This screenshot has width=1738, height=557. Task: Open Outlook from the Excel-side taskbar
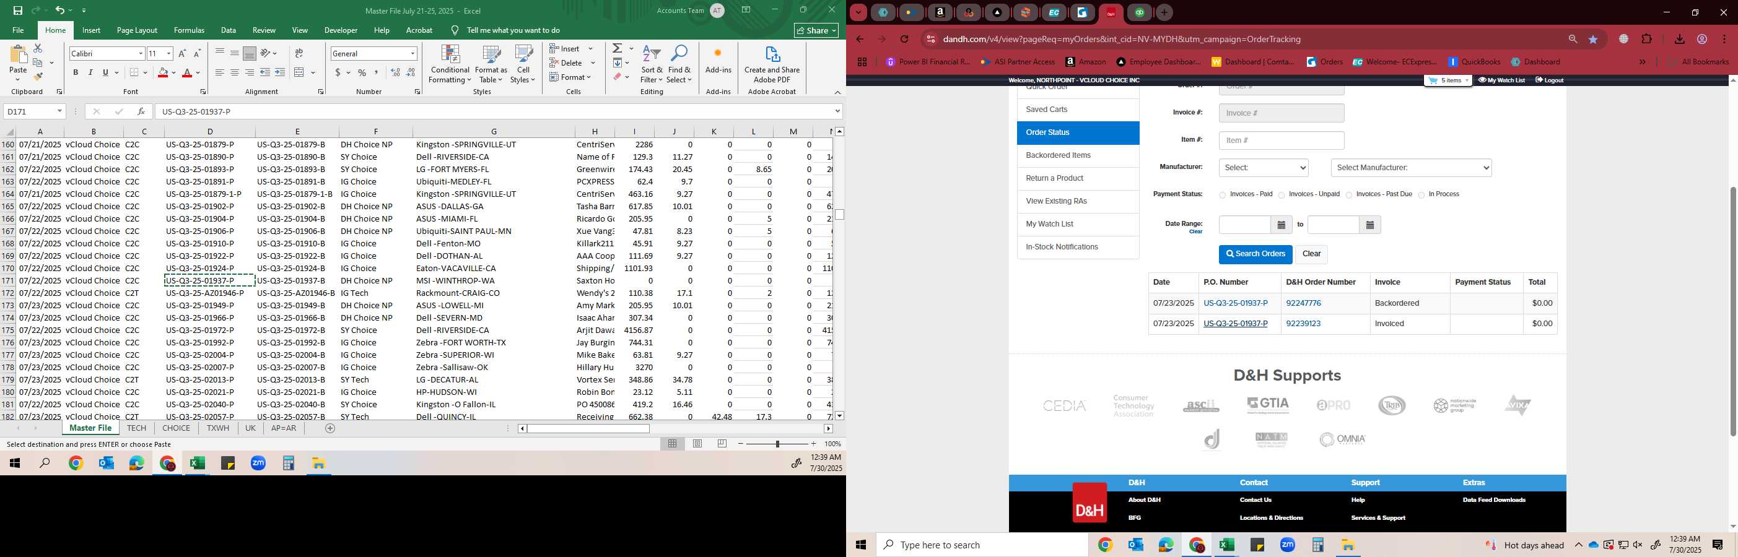[106, 464]
